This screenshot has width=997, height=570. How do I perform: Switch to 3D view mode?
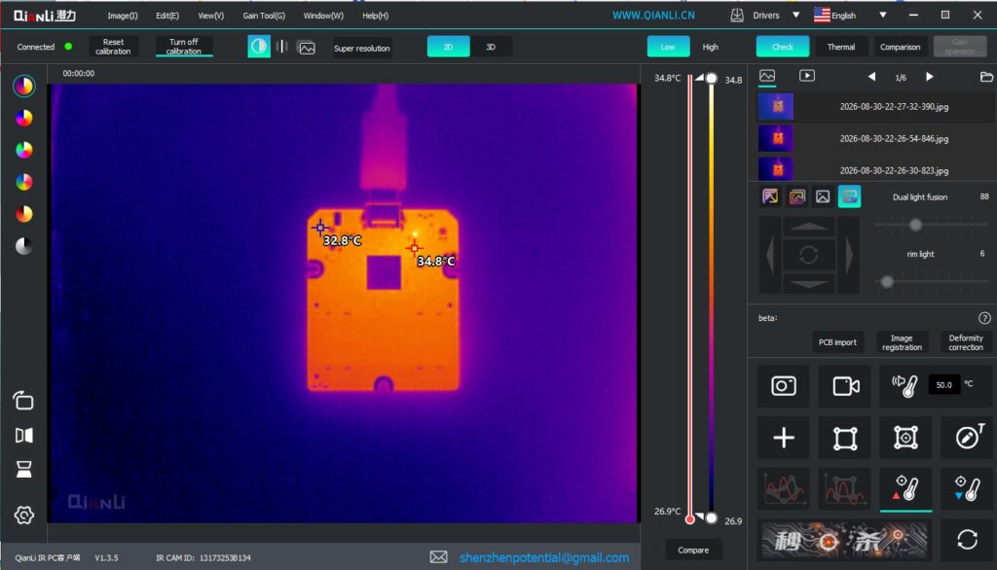point(491,47)
